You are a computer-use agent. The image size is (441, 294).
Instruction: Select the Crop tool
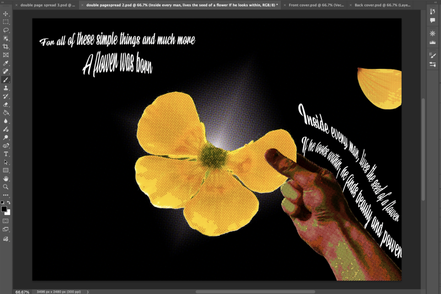[6, 47]
